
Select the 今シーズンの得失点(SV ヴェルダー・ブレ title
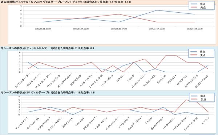coord(25,93)
